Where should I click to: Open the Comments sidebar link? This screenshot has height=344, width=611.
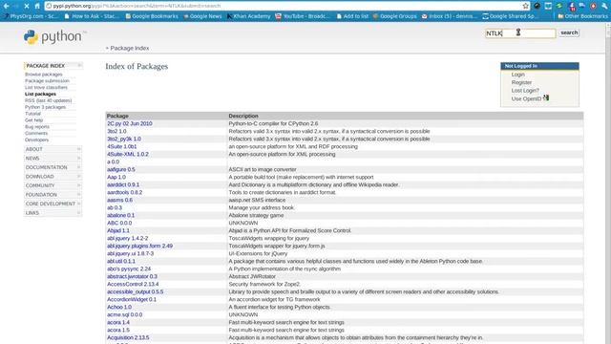(x=36, y=133)
